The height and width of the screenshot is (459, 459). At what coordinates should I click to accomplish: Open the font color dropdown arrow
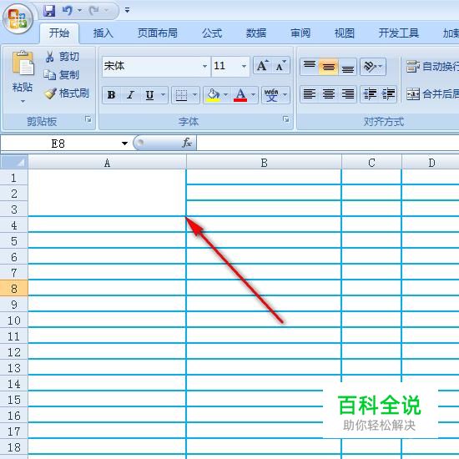(254, 95)
